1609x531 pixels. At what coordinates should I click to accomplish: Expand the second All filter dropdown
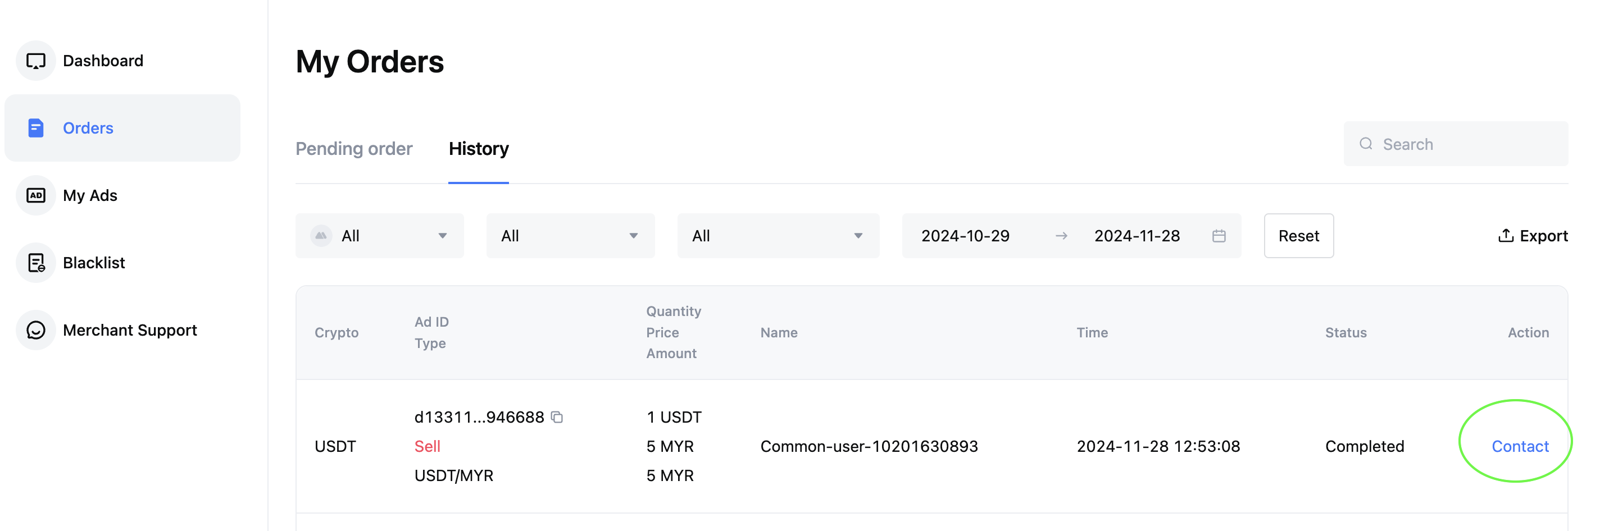pos(570,236)
